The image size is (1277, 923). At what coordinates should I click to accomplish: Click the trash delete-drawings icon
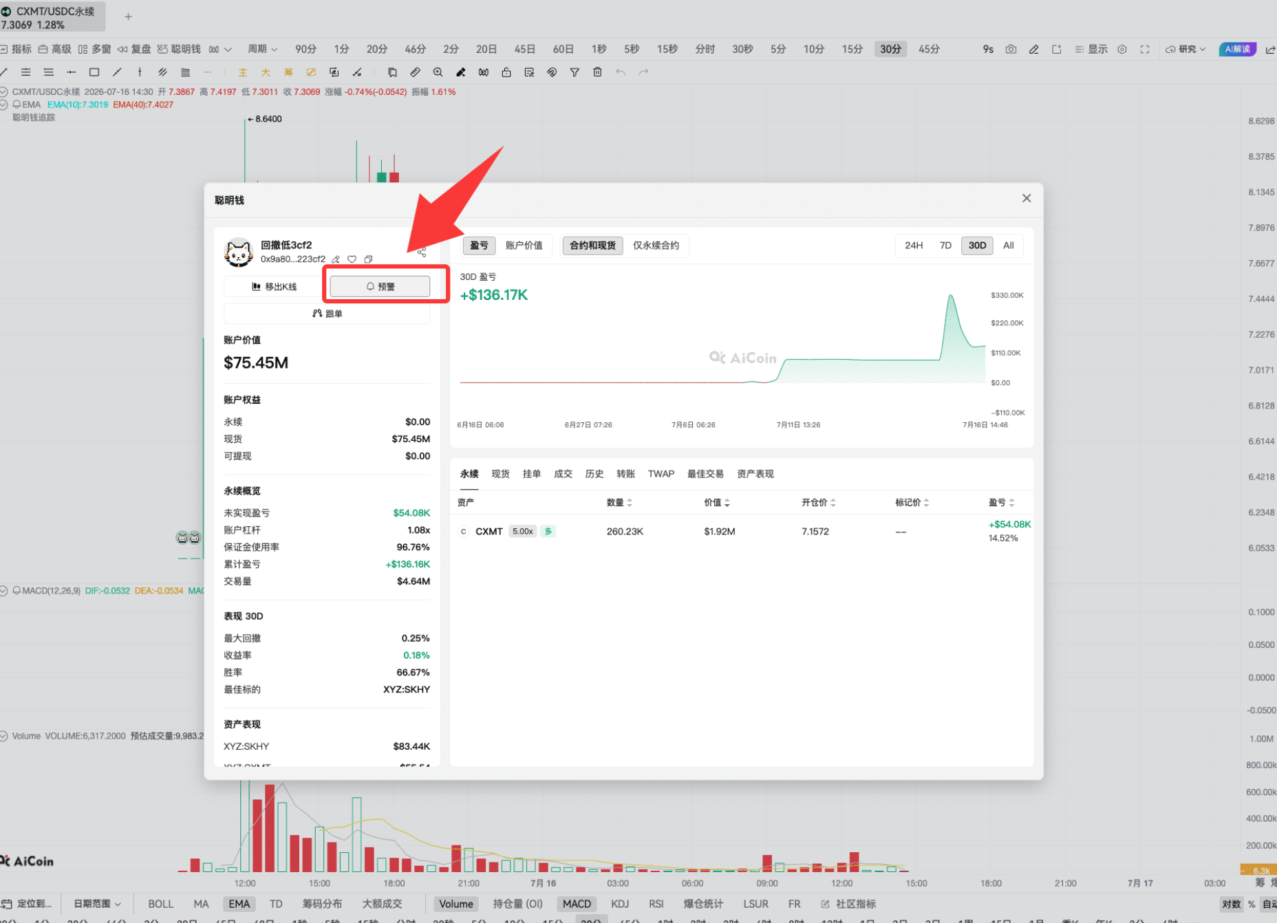click(x=597, y=72)
